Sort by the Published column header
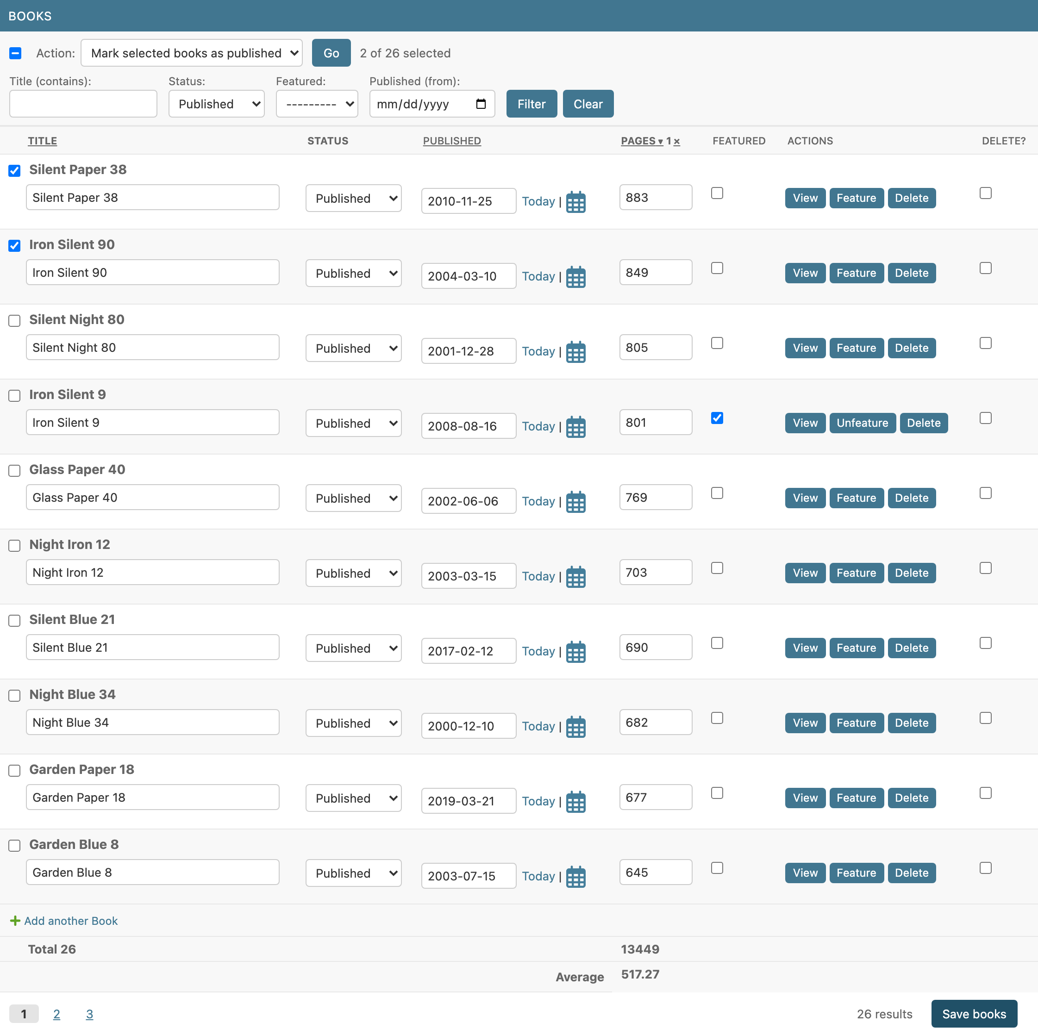 [x=452, y=141]
